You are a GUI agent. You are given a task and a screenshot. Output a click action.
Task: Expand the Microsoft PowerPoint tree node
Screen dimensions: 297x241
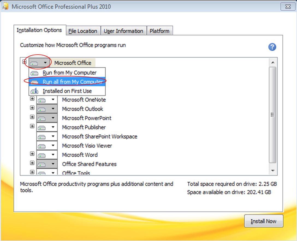pyautogui.click(x=32, y=117)
